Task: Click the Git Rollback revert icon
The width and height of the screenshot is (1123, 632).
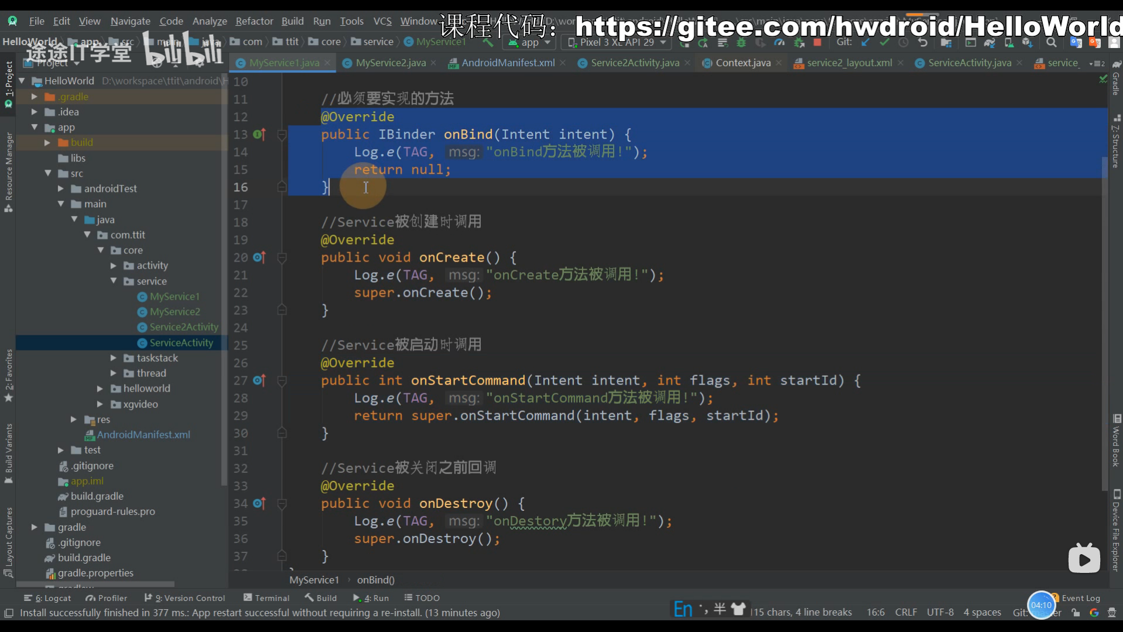Action: coord(922,42)
